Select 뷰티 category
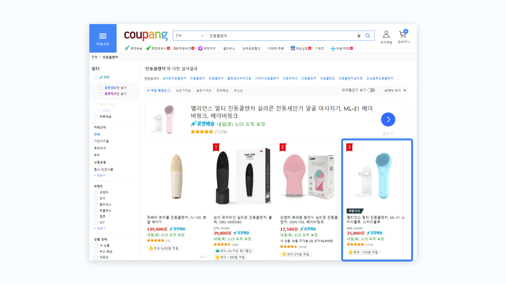This screenshot has height=284, width=506. (97, 155)
